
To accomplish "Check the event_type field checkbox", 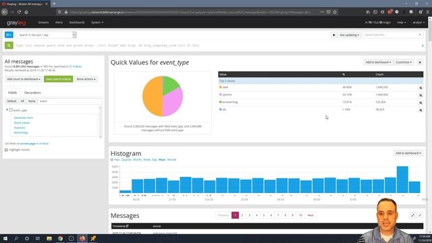I will pos(11,110).
